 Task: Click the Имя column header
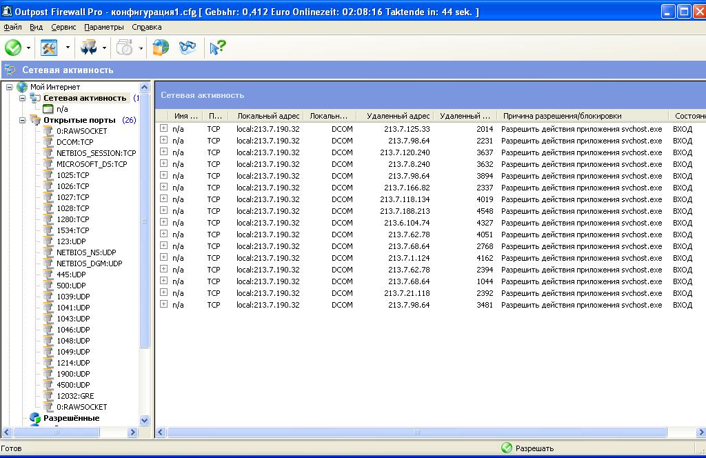point(185,116)
